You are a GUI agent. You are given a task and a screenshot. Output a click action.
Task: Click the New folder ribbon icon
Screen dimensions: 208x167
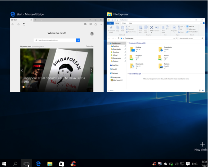(x=163, y=29)
